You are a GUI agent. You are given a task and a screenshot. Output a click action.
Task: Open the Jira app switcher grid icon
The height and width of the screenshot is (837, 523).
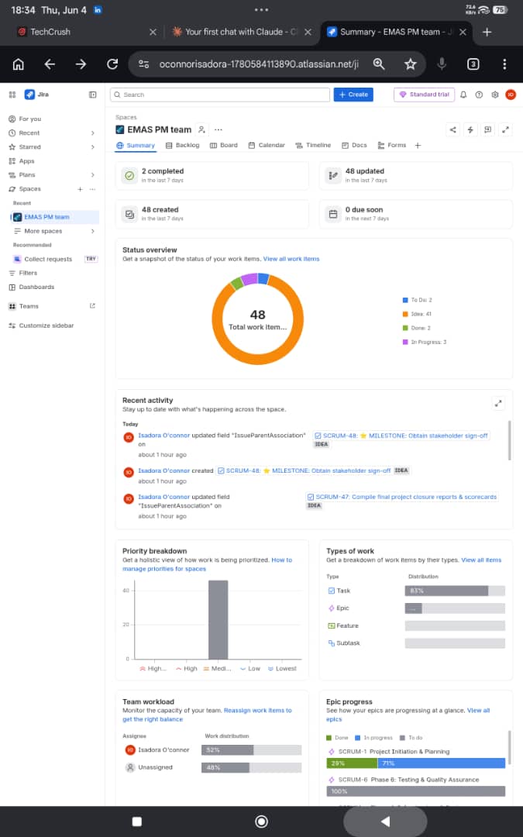(x=12, y=95)
